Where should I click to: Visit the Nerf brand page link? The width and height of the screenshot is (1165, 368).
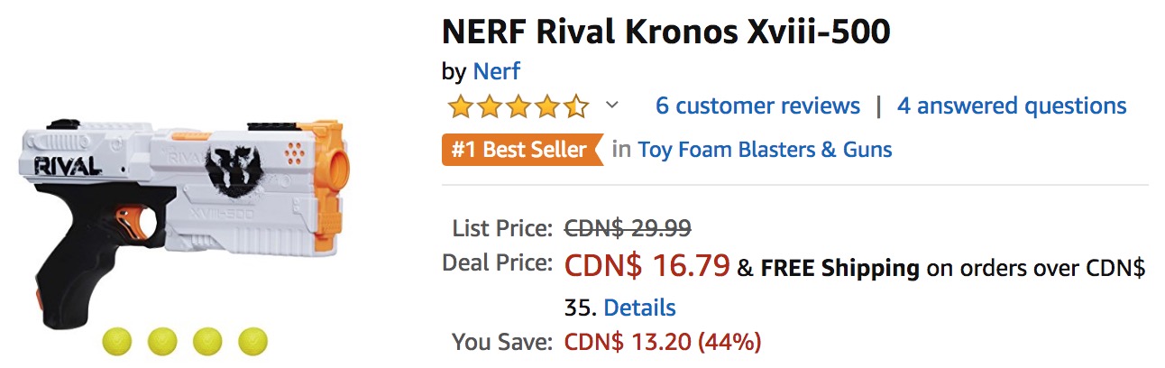coord(496,71)
